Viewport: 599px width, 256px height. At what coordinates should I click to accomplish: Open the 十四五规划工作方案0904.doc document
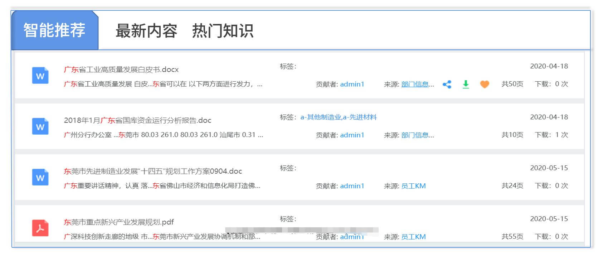(x=153, y=171)
